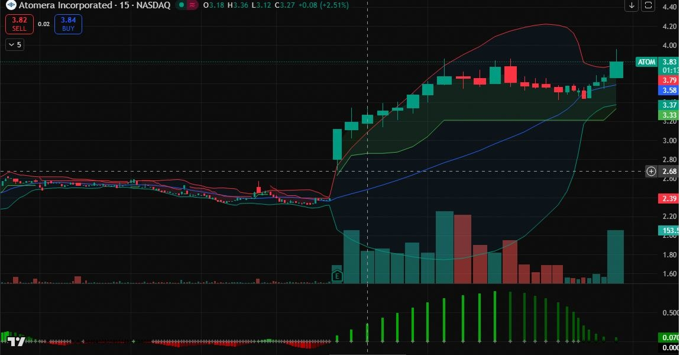Click the 4.40 price axis label
This screenshot has height=355, width=680.
tap(669, 7)
